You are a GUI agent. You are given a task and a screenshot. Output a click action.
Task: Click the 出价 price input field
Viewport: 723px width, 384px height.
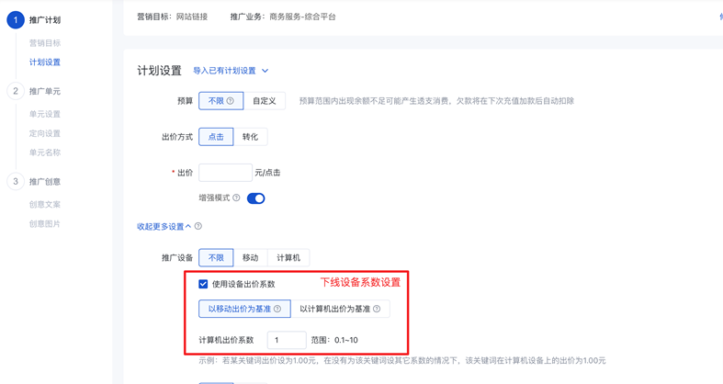pyautogui.click(x=225, y=173)
